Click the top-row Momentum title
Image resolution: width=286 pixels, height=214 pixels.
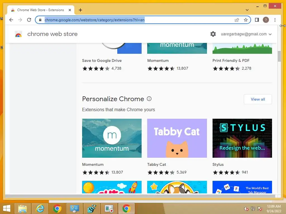tap(158, 60)
